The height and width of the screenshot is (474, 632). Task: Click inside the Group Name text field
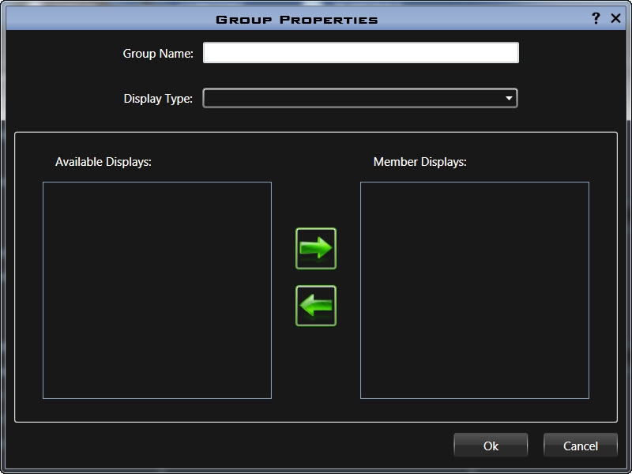[360, 53]
